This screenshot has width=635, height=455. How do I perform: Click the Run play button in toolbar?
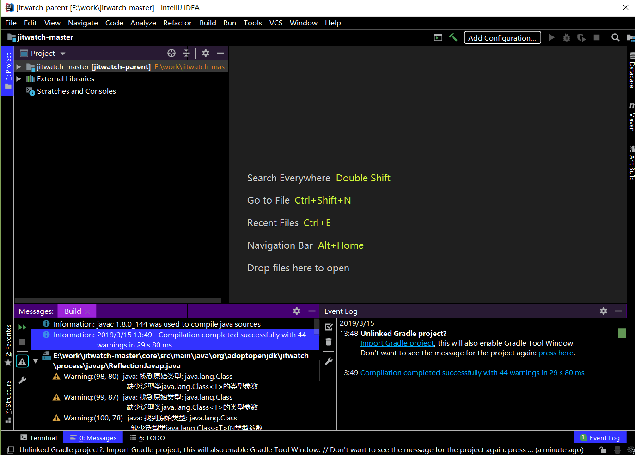551,37
